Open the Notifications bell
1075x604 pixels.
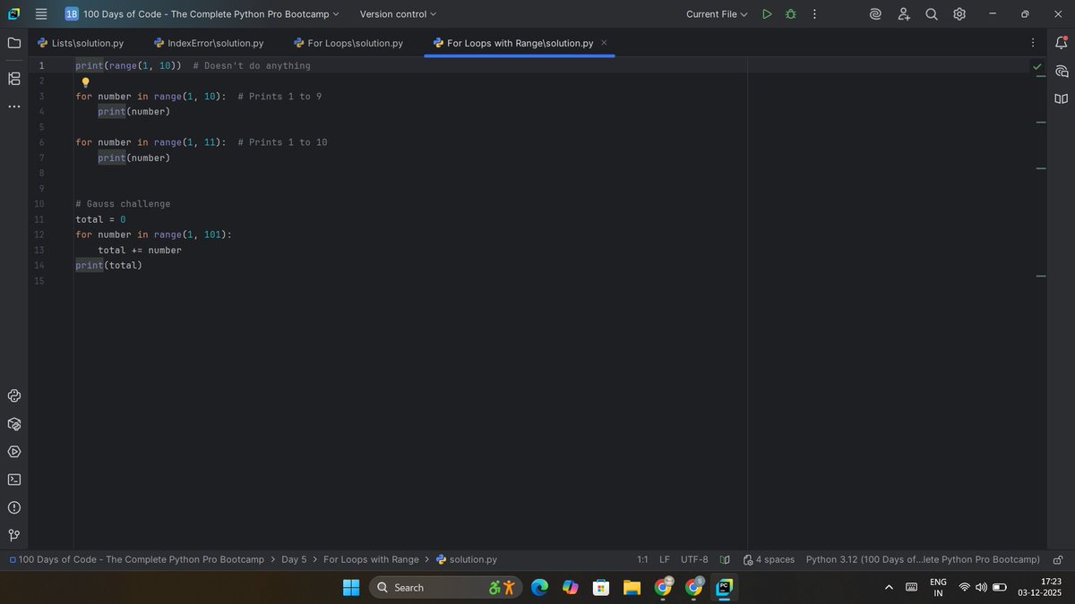[x=1061, y=42]
